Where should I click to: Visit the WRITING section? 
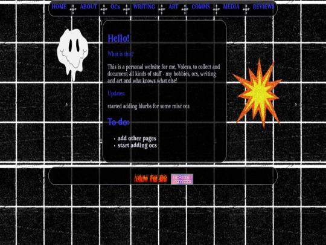tap(144, 7)
